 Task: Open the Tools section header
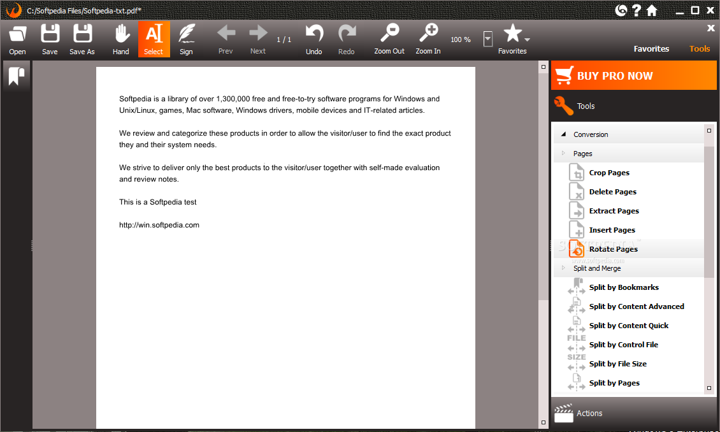pos(634,106)
